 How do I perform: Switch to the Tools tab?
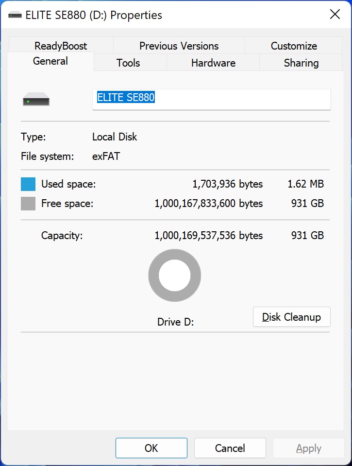[128, 63]
